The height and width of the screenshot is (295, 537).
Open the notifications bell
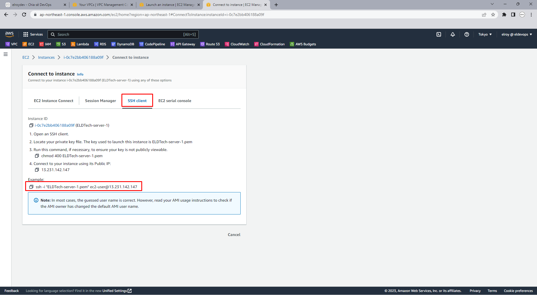click(452, 34)
